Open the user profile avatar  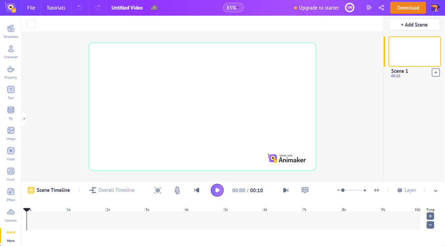point(435,8)
